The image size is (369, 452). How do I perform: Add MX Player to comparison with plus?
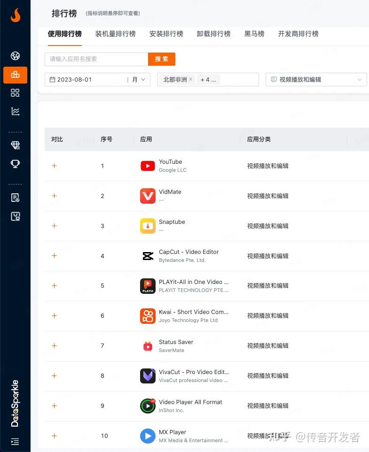click(54, 436)
